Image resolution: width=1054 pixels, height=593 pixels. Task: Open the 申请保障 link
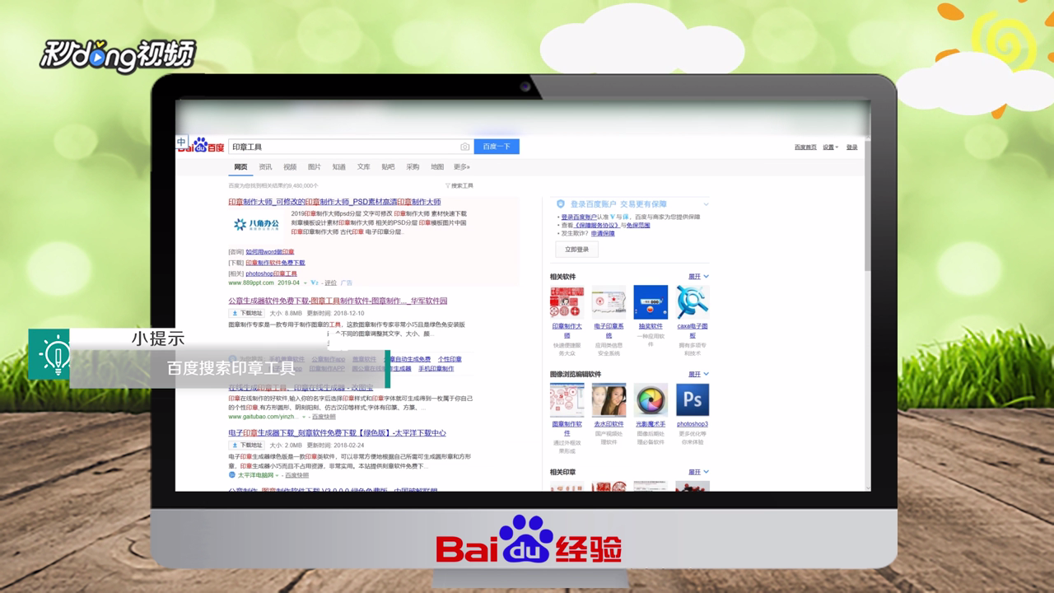(603, 234)
